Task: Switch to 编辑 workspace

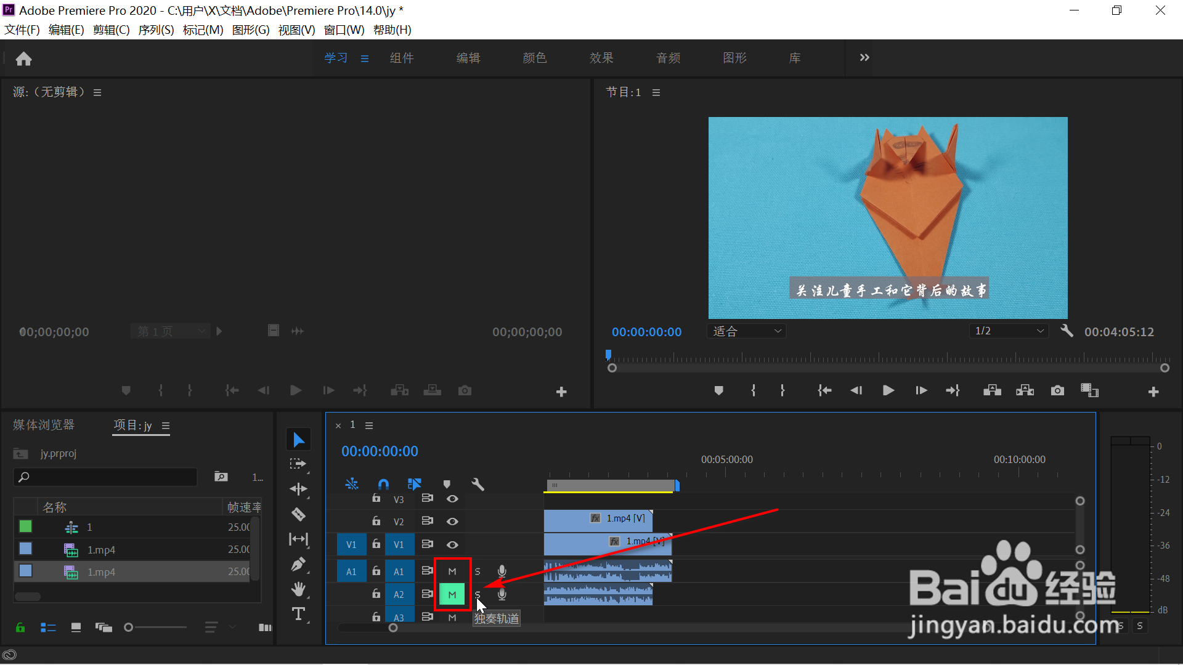Action: [468, 58]
